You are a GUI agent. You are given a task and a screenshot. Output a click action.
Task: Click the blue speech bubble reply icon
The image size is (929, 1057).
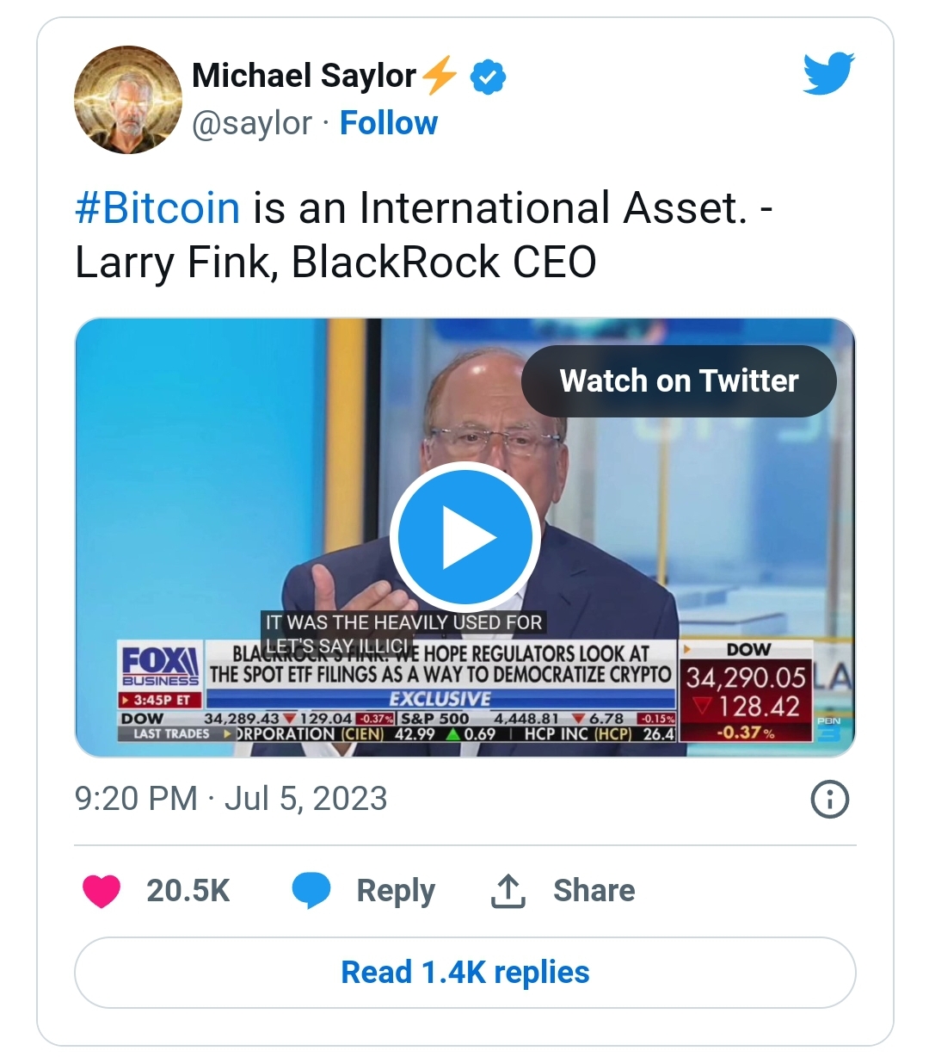point(311,891)
